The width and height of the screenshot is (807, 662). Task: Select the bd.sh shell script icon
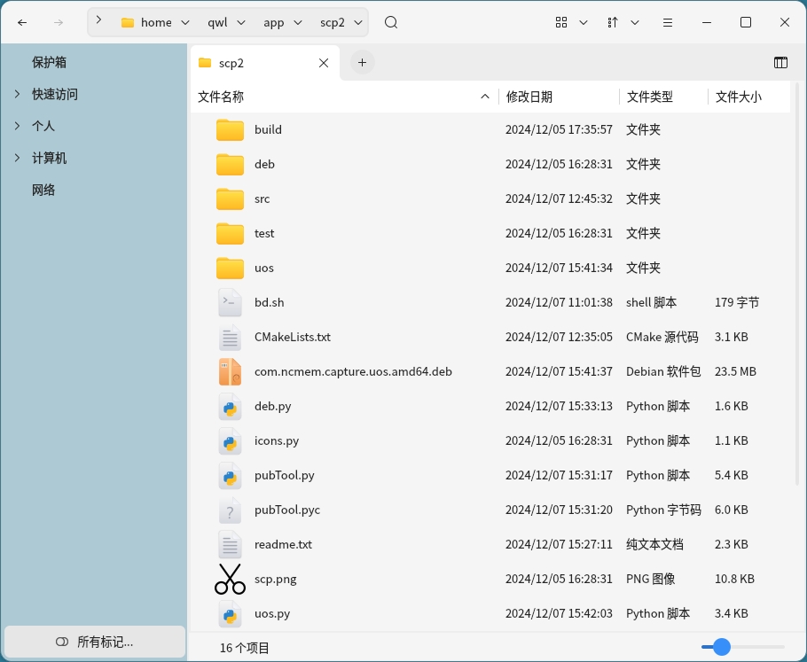click(x=230, y=302)
